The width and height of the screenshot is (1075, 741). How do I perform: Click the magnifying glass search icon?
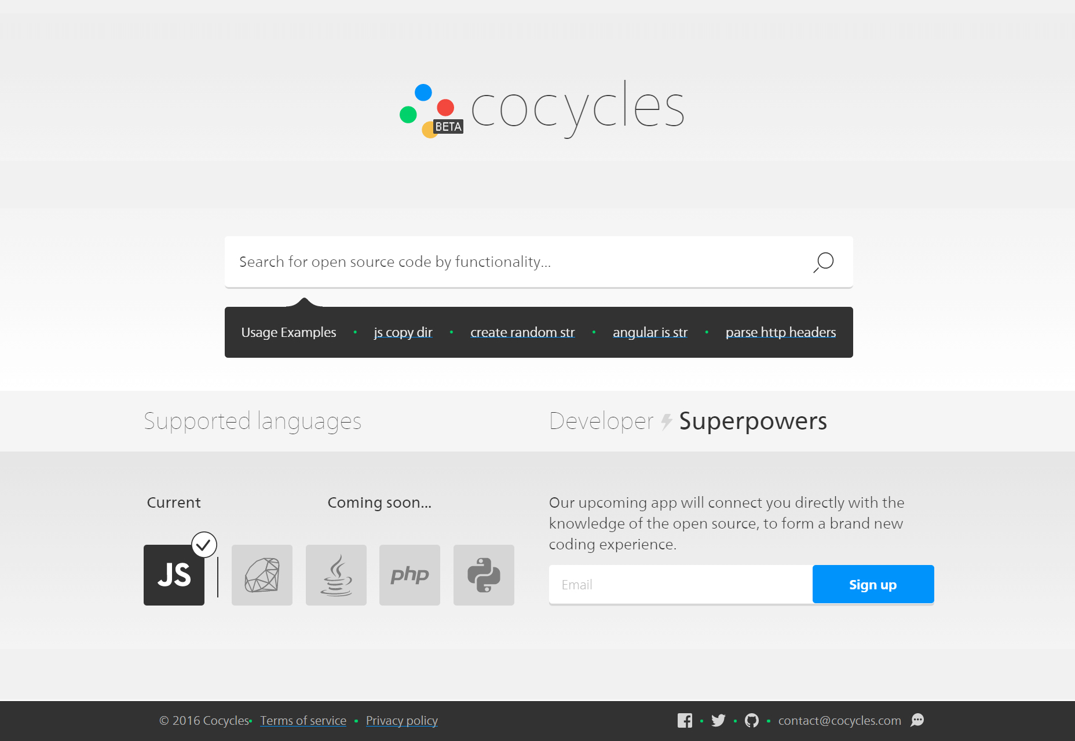(x=823, y=262)
